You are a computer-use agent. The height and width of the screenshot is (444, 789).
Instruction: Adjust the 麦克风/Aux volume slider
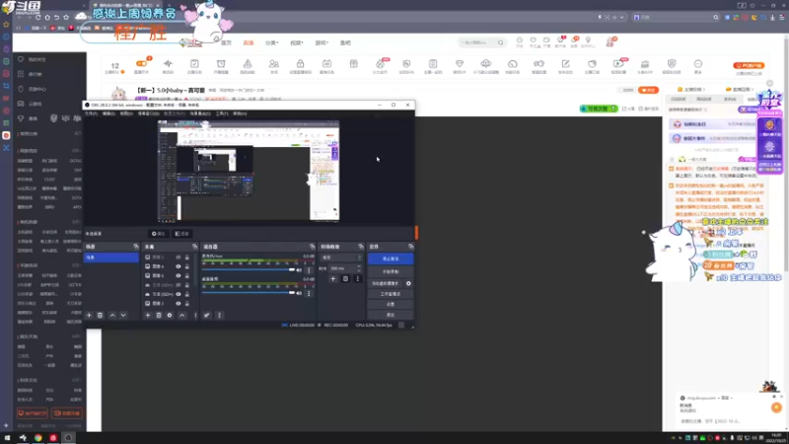(x=249, y=269)
